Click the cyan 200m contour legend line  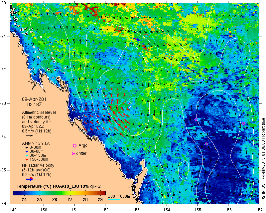114,199
